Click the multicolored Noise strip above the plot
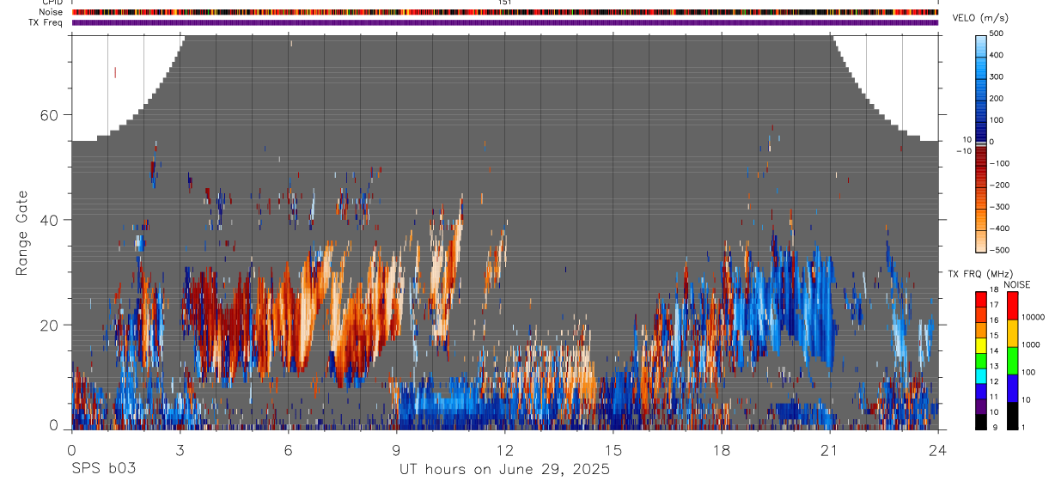The image size is (1055, 487). pyautogui.click(x=505, y=12)
